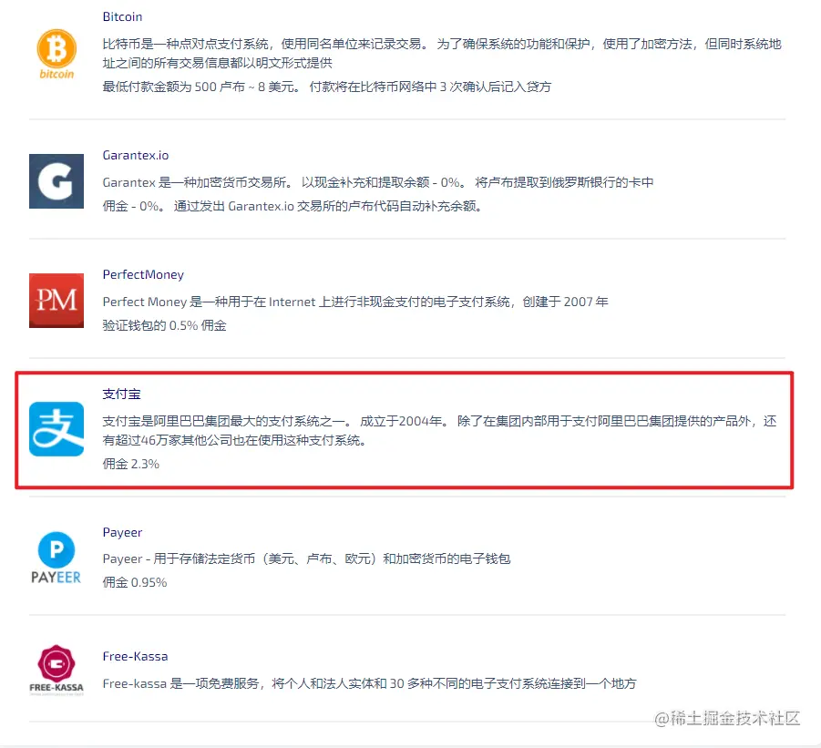Click the Garantex G logo icon
Screen dimensions: 821x748
coord(56,181)
